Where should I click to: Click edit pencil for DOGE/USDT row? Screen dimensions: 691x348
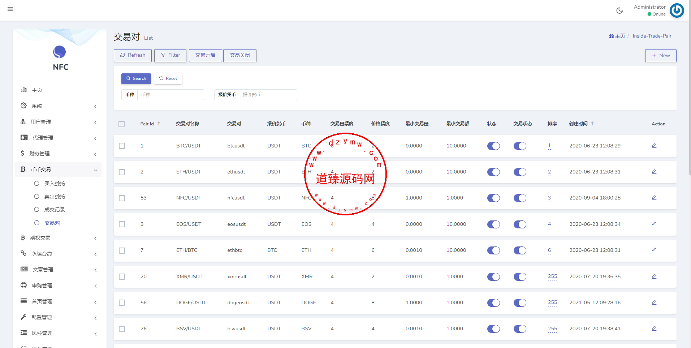tap(654, 302)
